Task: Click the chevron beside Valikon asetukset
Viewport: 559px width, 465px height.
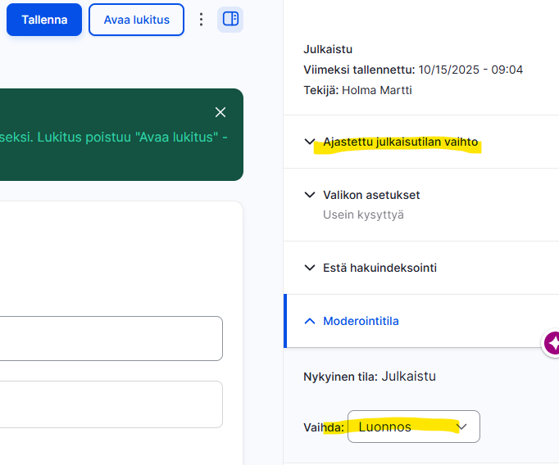Action: [309, 195]
